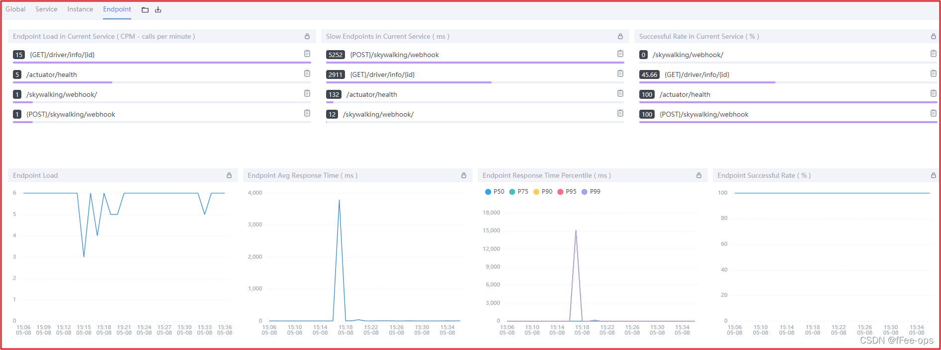Select /actuator/health with 5 CPM
941x350 pixels.
point(52,74)
